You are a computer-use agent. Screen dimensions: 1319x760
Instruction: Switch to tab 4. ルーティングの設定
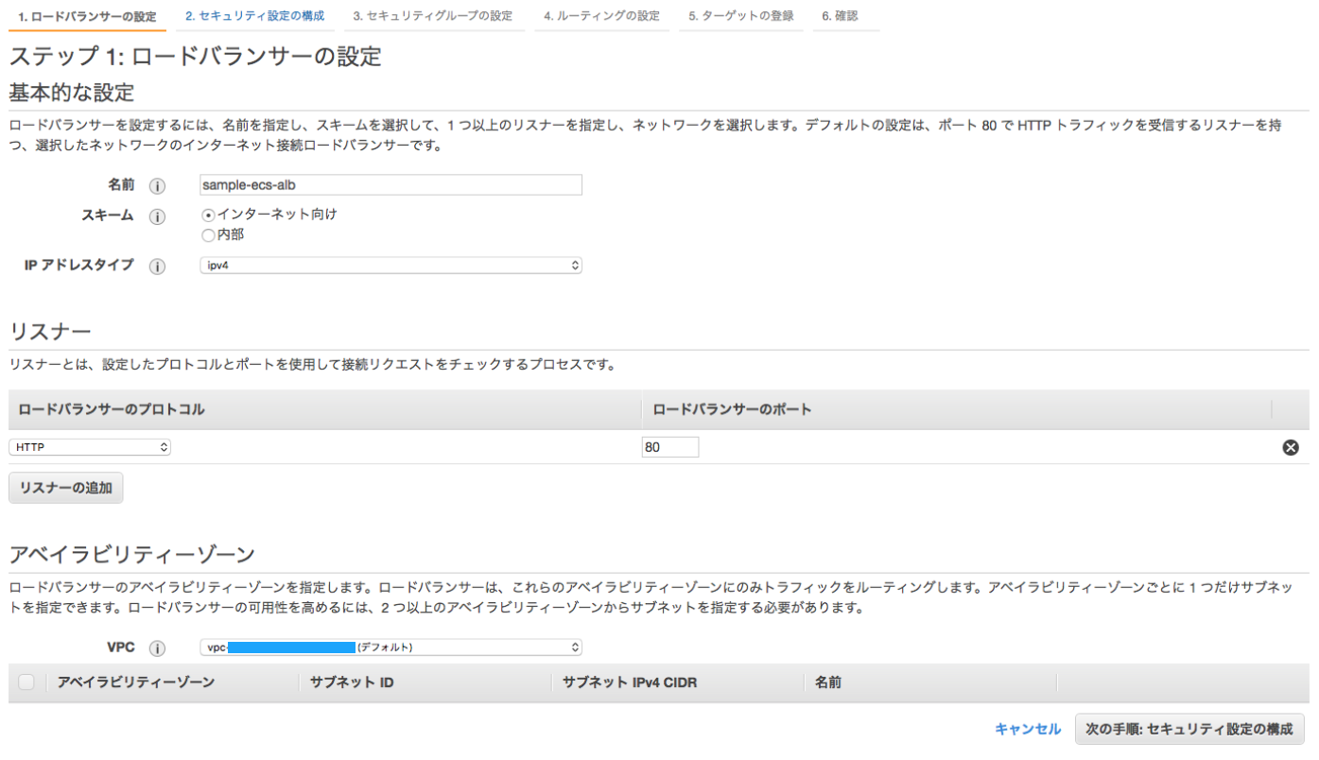(601, 16)
